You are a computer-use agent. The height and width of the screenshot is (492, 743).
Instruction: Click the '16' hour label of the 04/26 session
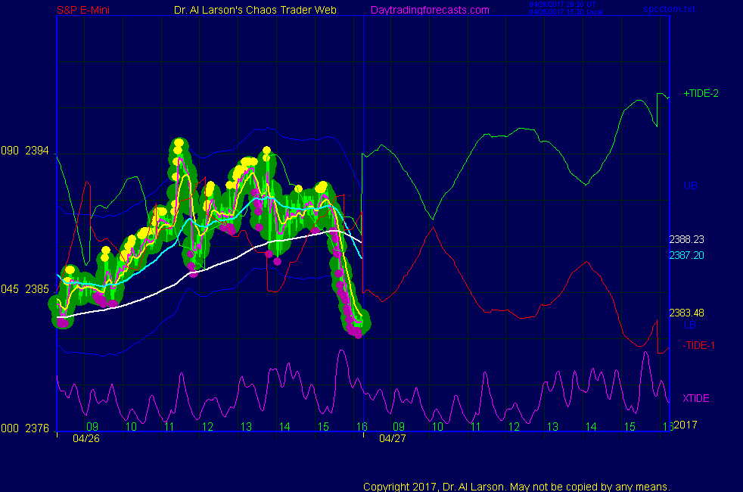(x=362, y=427)
